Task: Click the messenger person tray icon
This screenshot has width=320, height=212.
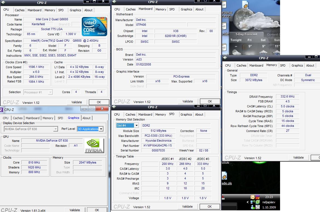Action: (x=253, y=207)
